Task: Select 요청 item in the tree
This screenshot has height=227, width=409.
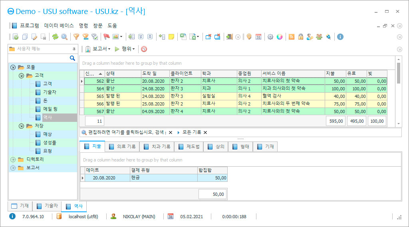Action: coord(47,151)
